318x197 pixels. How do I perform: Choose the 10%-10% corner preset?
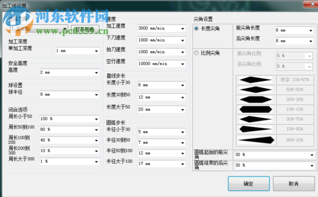295,110
